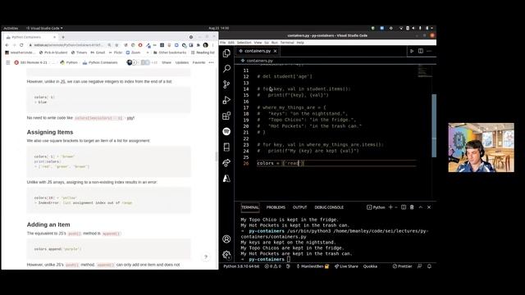The width and height of the screenshot is (525, 295).
Task: Open a new browser tab
Action: pyautogui.click(x=63, y=37)
